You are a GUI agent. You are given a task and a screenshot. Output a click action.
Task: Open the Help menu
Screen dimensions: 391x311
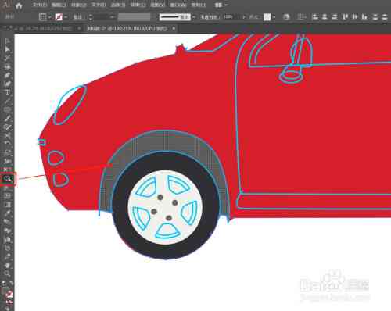(199, 5)
